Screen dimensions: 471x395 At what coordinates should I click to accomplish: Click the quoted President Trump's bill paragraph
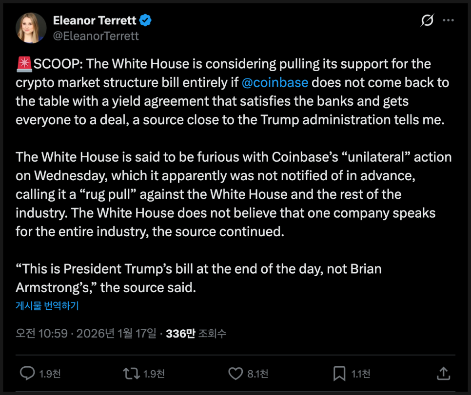click(198, 278)
